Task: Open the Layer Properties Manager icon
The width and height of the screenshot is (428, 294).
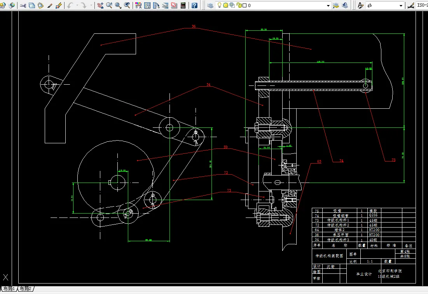Action: 210,5
